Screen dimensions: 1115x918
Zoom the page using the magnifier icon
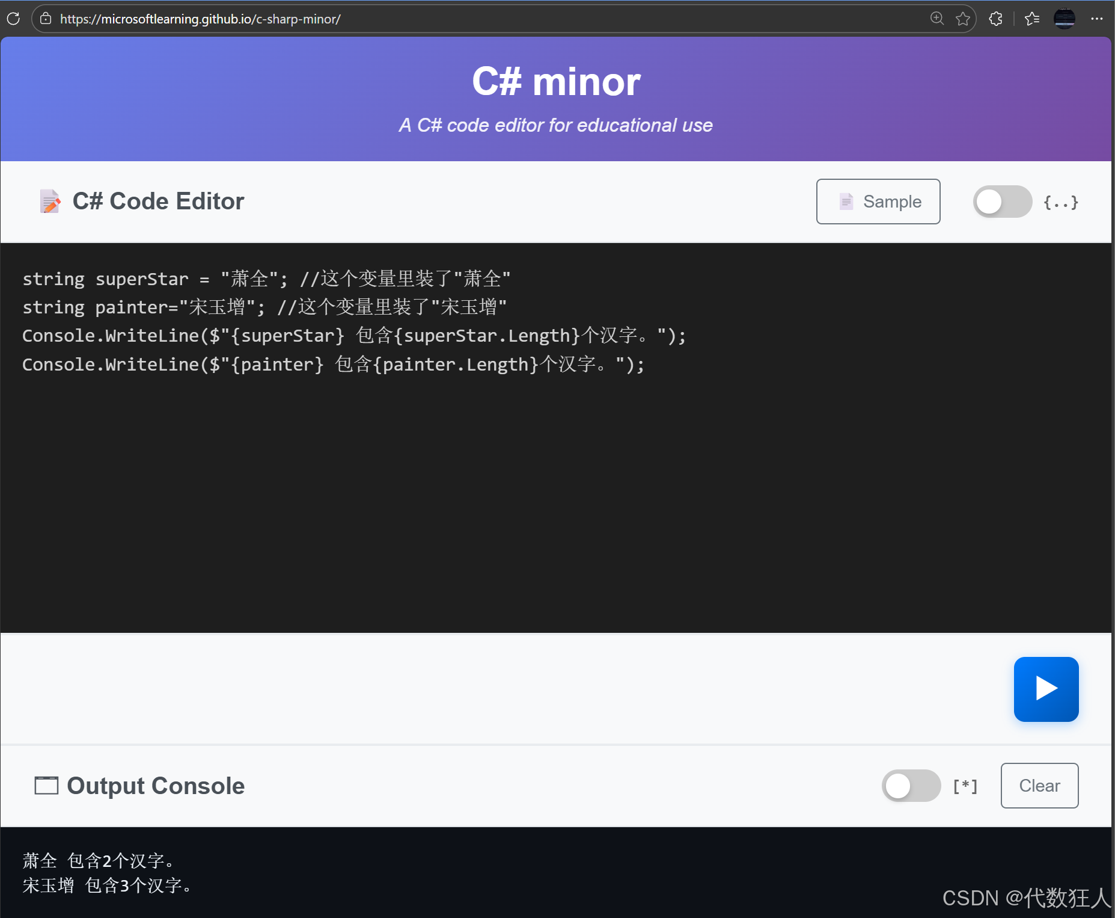click(937, 19)
